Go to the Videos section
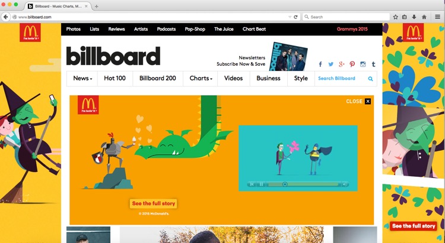 point(233,79)
